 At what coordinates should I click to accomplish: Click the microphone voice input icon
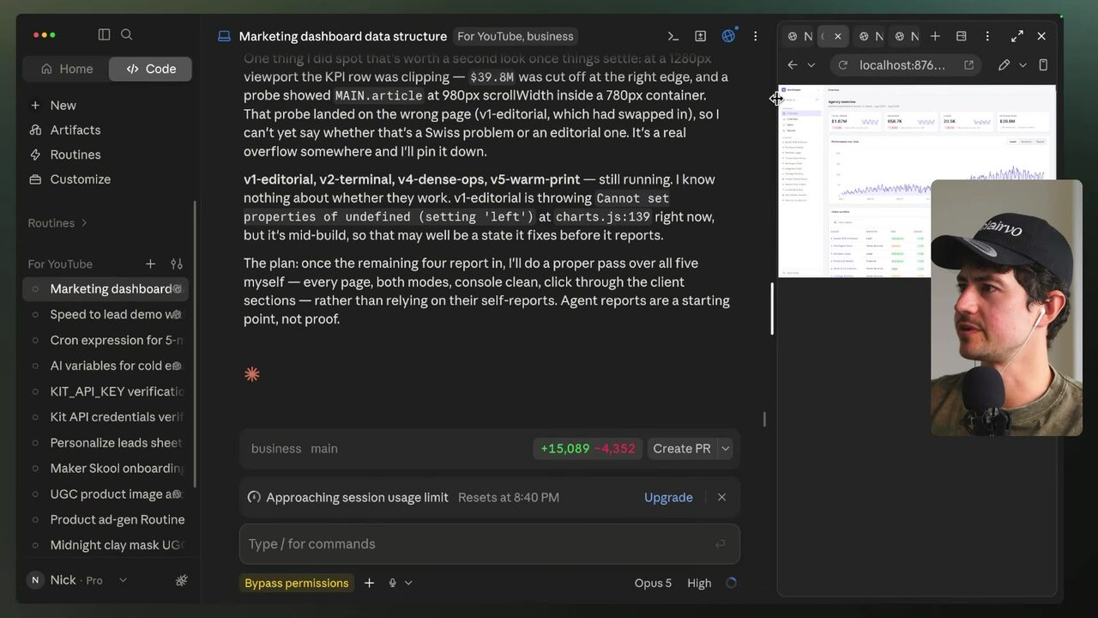(x=392, y=583)
